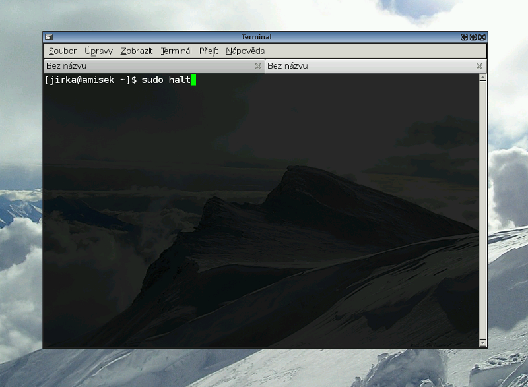Click the 'sudo halt' command line

coord(165,80)
